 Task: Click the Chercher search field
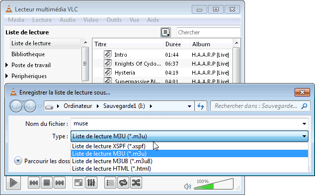[208, 32]
